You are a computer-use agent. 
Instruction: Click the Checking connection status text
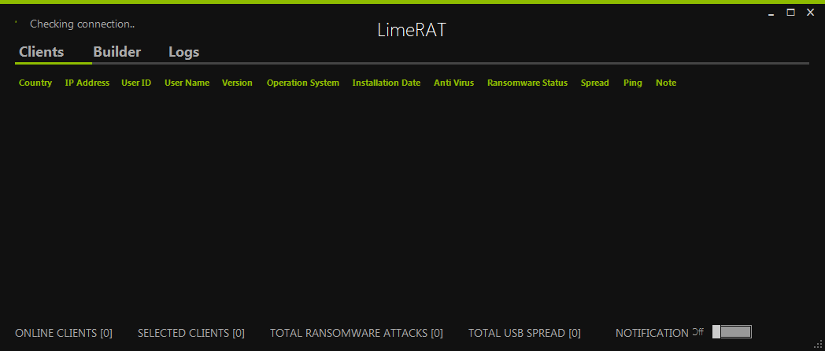[x=82, y=24]
